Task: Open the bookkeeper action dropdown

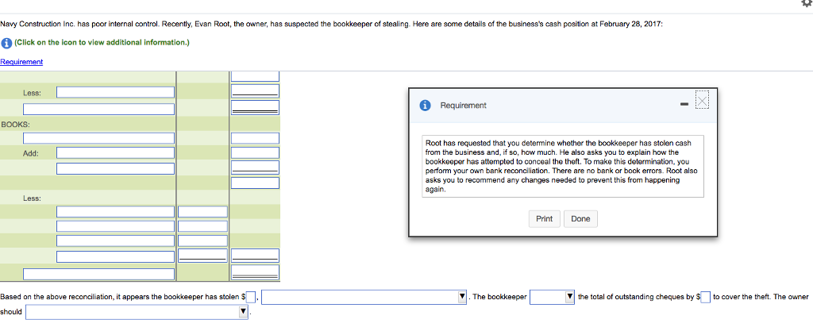Action: coord(552,297)
